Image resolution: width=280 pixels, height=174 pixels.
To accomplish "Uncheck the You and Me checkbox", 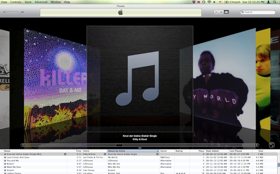I will tap(5, 161).
